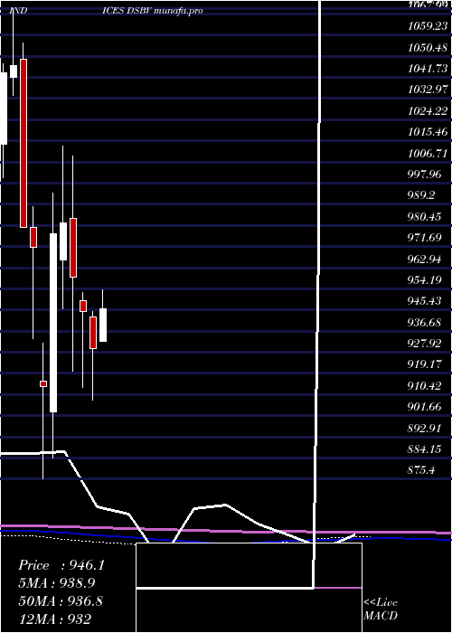Click the 1015.46 price axis label
452x633 pixels.
(x=428, y=132)
